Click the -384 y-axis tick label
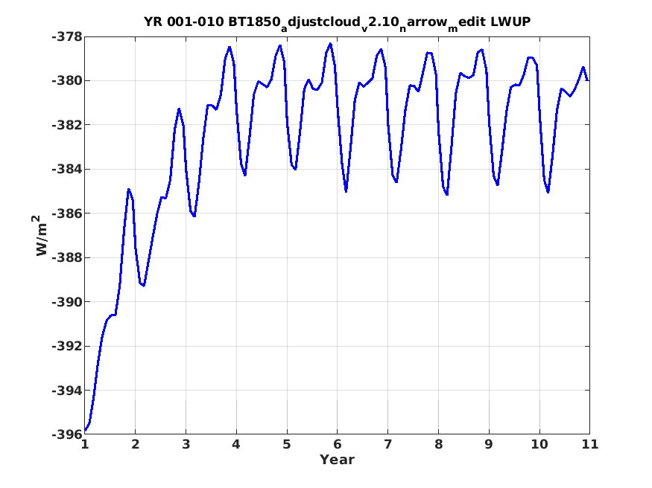This screenshot has width=652, height=488. [67, 170]
